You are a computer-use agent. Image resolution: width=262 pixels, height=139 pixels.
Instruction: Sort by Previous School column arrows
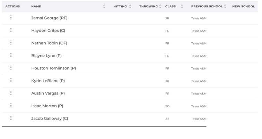225,6
